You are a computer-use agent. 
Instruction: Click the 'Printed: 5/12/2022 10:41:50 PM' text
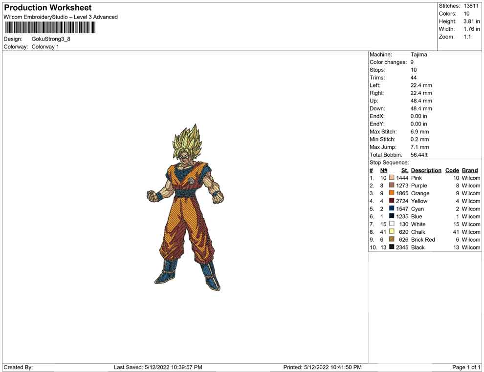click(x=323, y=367)
